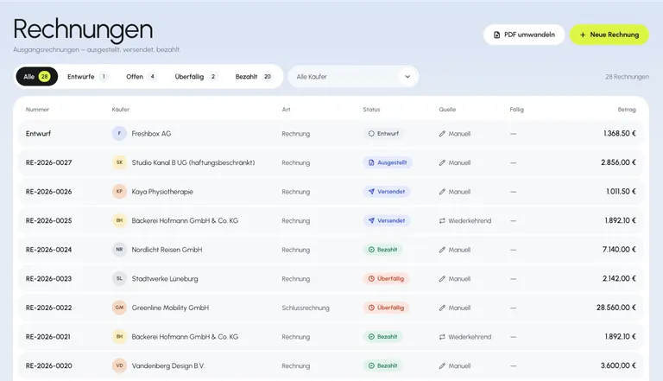Click the Bezahlt badge in row RE-2026-0024
663x381 pixels.
click(382, 250)
